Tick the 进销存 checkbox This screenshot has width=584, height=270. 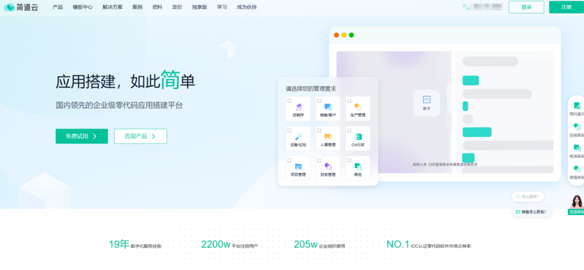pos(289,101)
